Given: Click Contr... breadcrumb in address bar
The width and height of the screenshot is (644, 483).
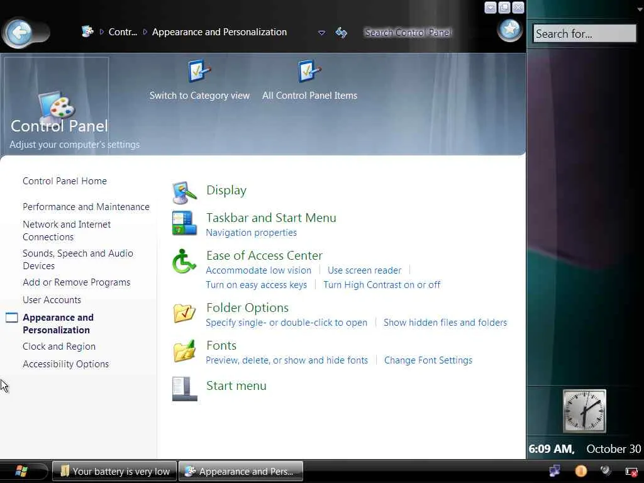Looking at the screenshot, I should click(123, 32).
